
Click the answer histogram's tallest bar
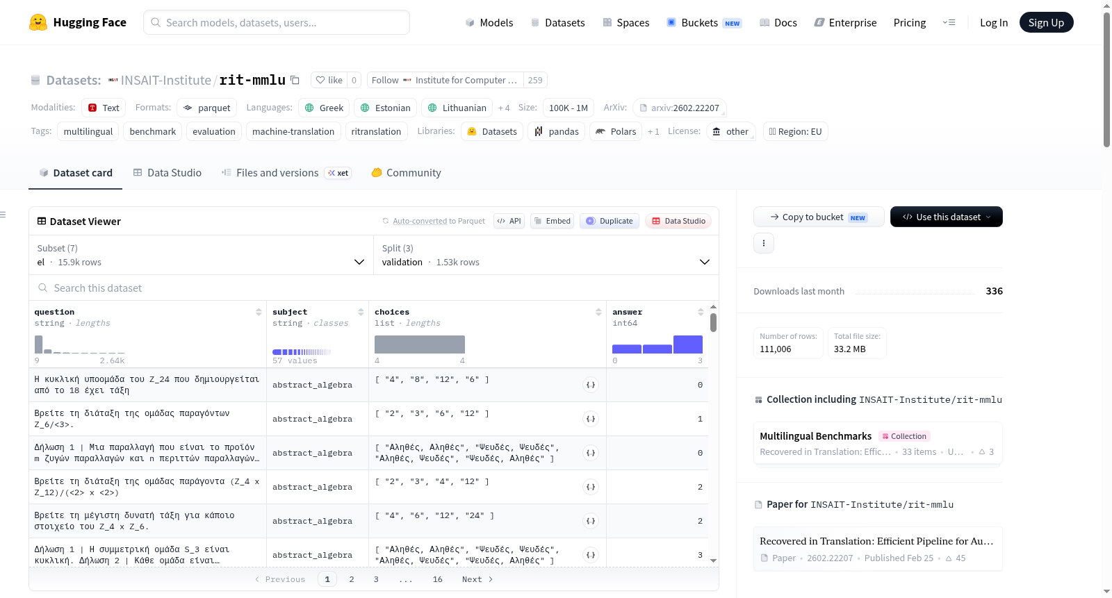688,344
